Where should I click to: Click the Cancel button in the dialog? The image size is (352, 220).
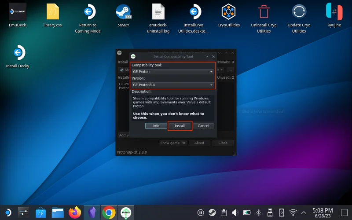[203, 126]
